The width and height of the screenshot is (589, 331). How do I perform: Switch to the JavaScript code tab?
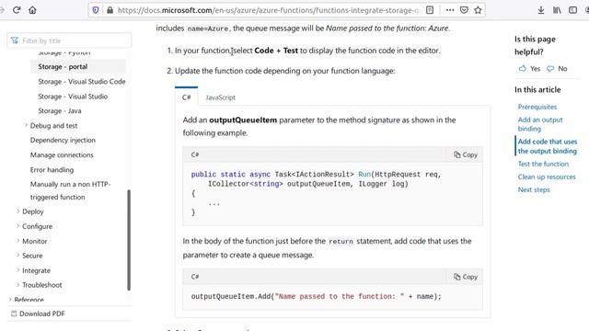tap(220, 97)
